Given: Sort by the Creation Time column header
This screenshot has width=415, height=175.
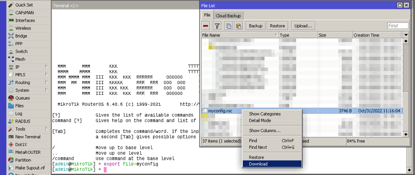Looking at the screenshot, I should click(377, 35).
